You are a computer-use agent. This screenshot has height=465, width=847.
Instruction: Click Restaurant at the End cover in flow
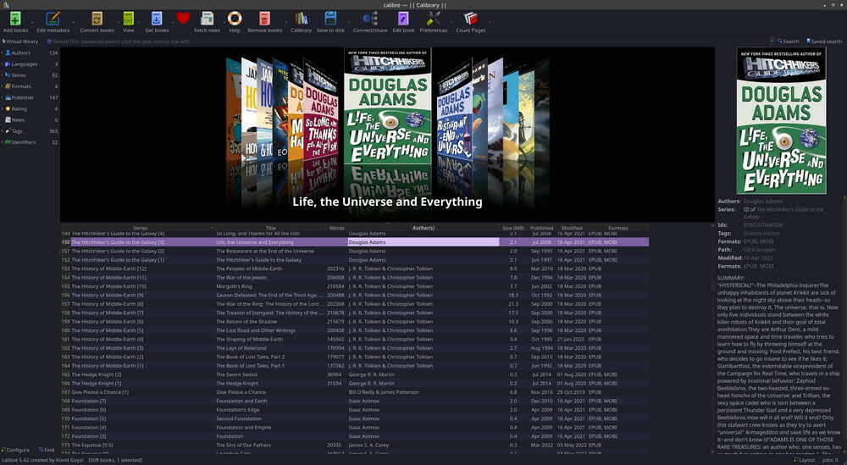pyautogui.click(x=454, y=111)
